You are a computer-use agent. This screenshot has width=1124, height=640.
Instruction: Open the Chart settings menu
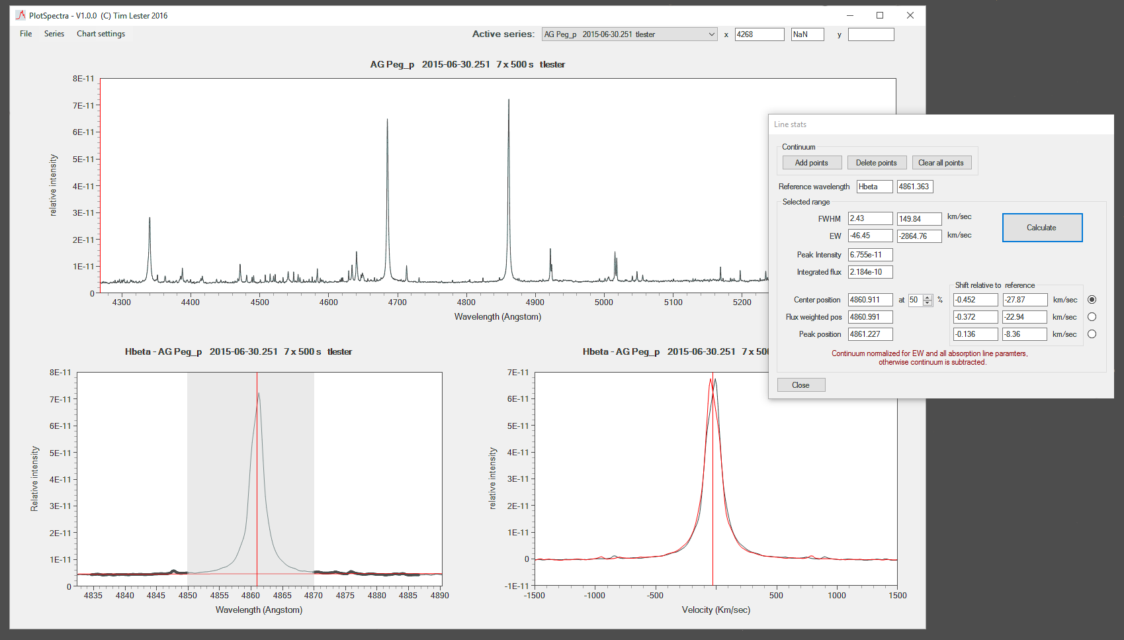pos(101,34)
